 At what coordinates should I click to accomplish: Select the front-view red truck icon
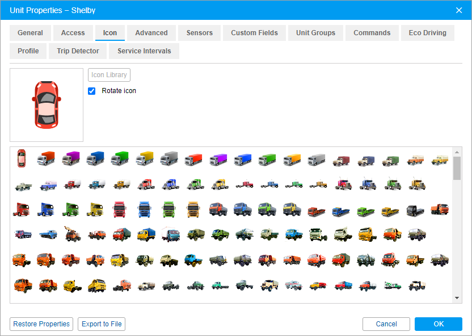point(120,209)
